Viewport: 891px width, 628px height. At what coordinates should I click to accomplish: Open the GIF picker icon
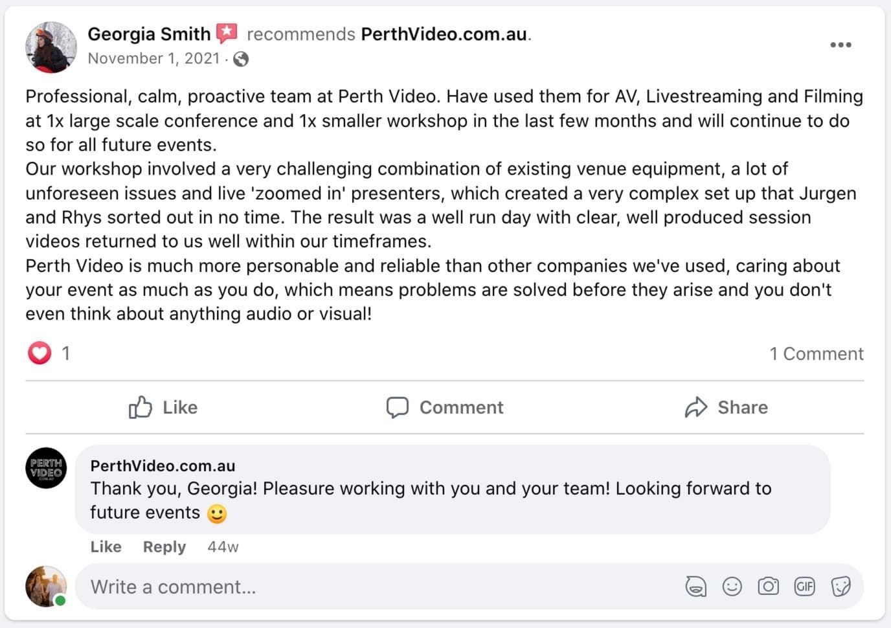(804, 587)
